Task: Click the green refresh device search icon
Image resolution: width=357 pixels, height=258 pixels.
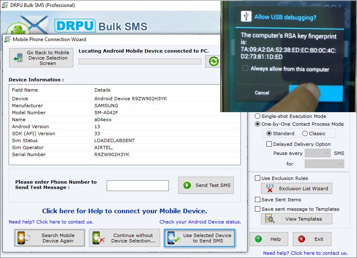Action: point(214,61)
